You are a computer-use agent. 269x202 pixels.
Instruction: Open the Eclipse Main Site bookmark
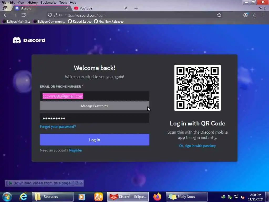[17, 22]
